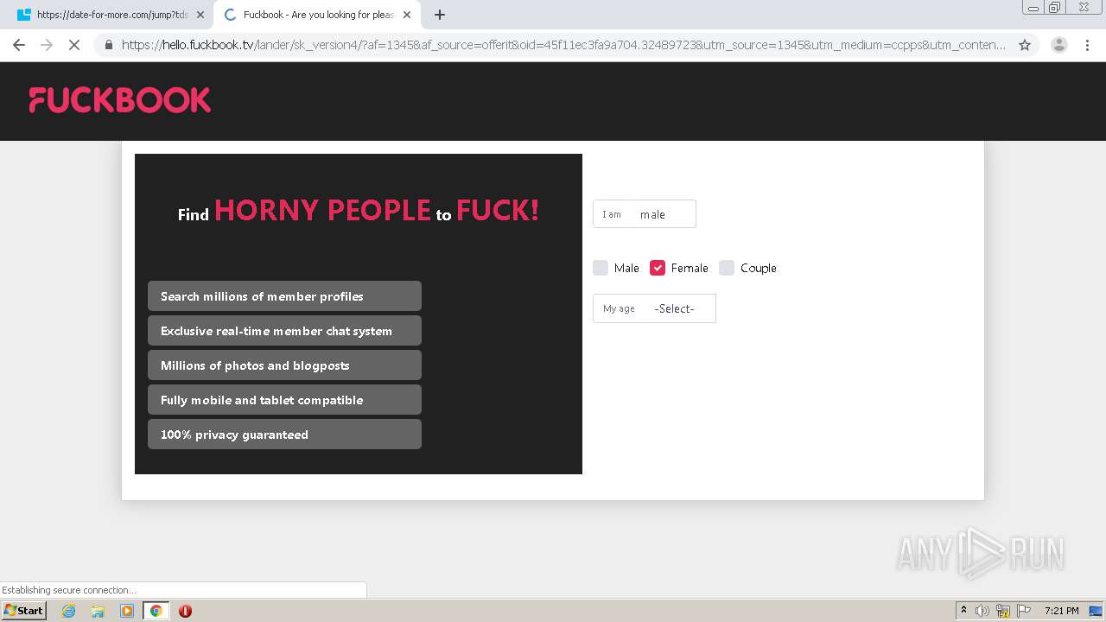The width and height of the screenshot is (1106, 622).
Task: Bookmark this page using the star icon
Action: pyautogui.click(x=1025, y=45)
